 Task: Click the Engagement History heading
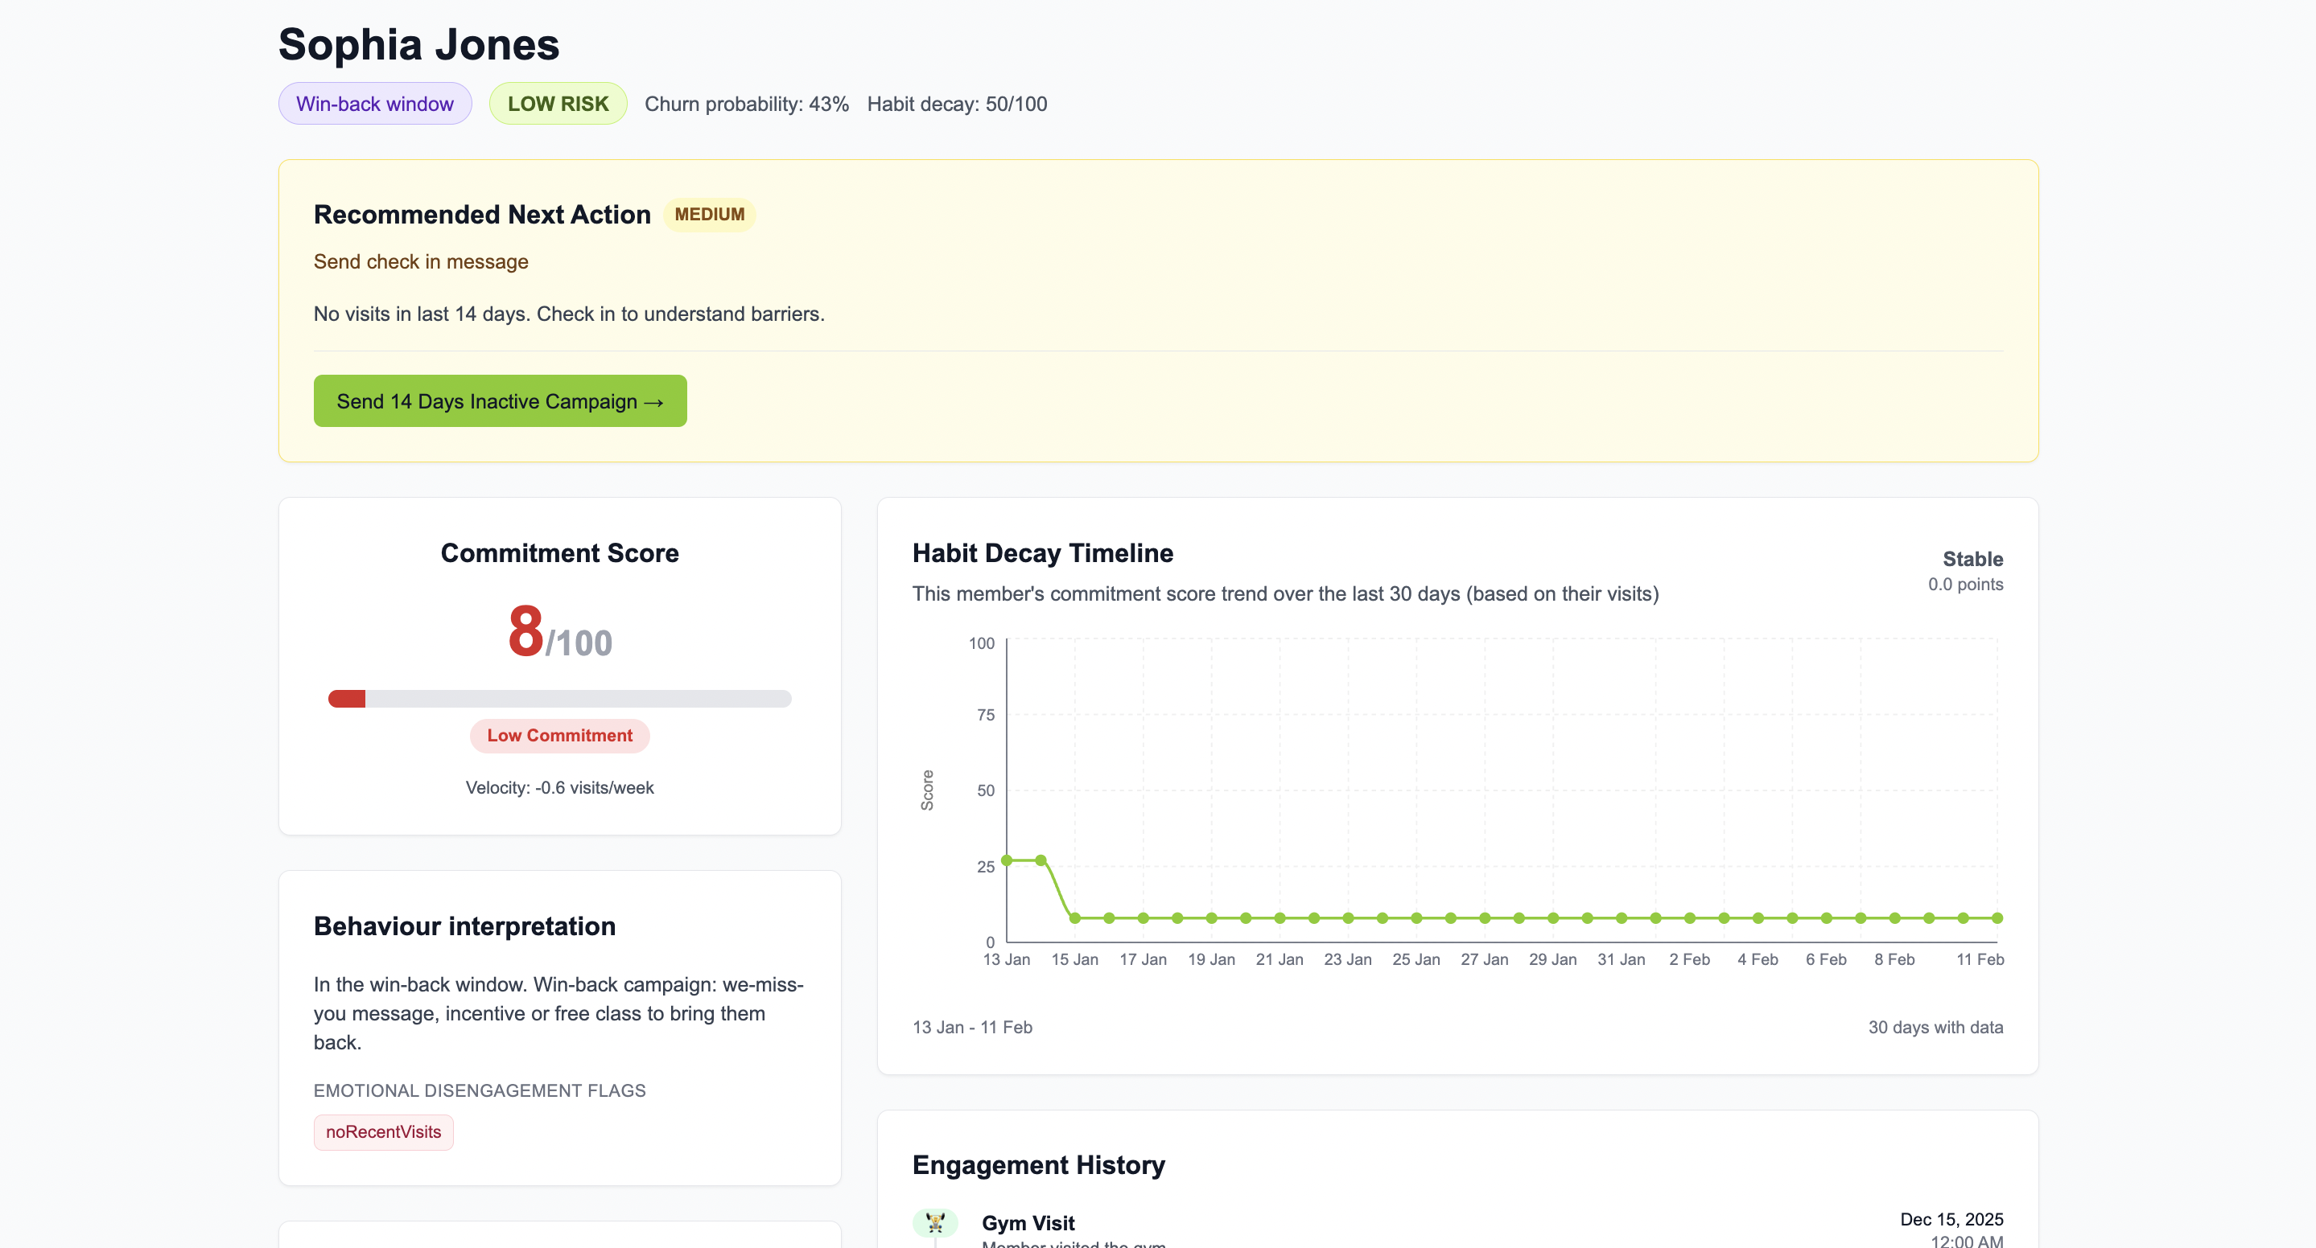coord(1038,1164)
